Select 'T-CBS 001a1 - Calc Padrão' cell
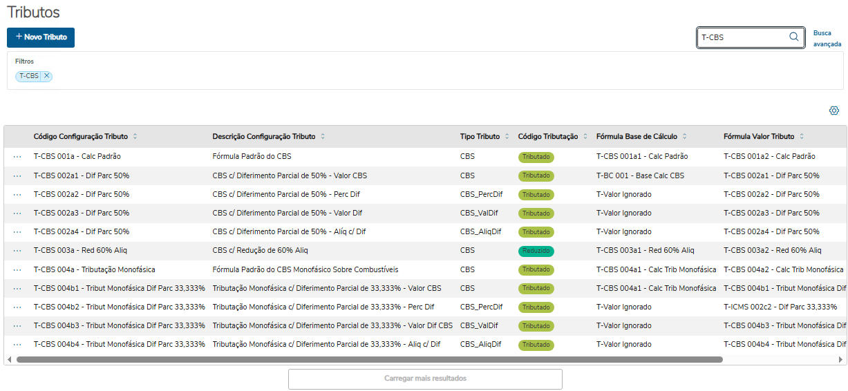This screenshot has height=391, width=848. tap(642, 157)
